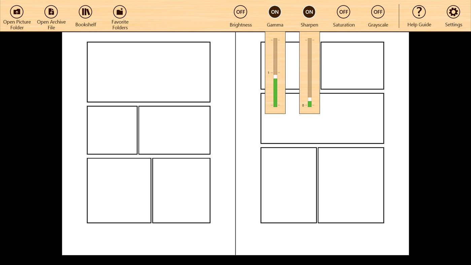Disable the Sharpen filter

(x=309, y=12)
